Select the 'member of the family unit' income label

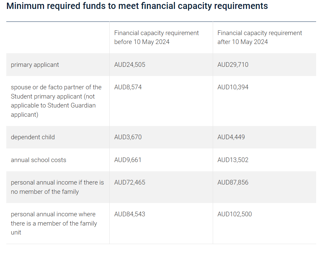coord(54,223)
